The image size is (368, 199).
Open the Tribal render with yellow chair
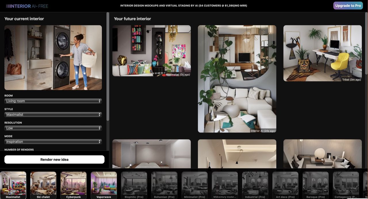(322, 53)
